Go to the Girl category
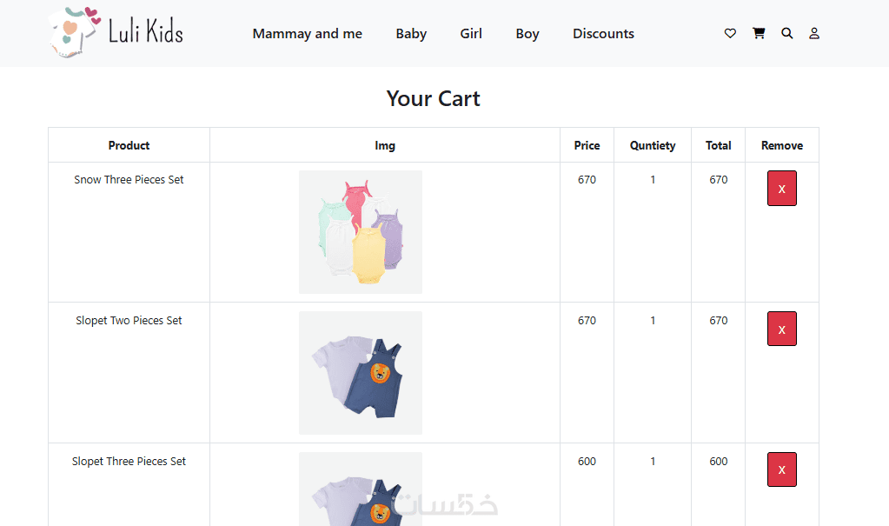Screen dimensions: 889x526 pos(471,34)
